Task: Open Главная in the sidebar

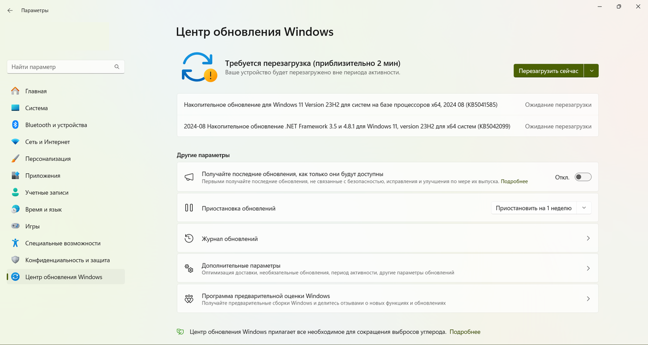Action: [65, 91]
